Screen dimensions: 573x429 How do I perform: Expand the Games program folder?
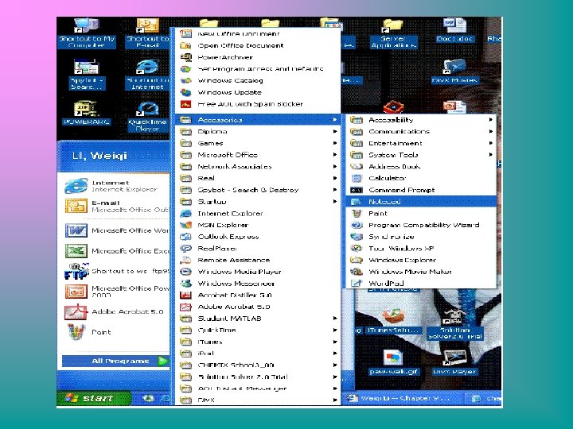click(258, 143)
